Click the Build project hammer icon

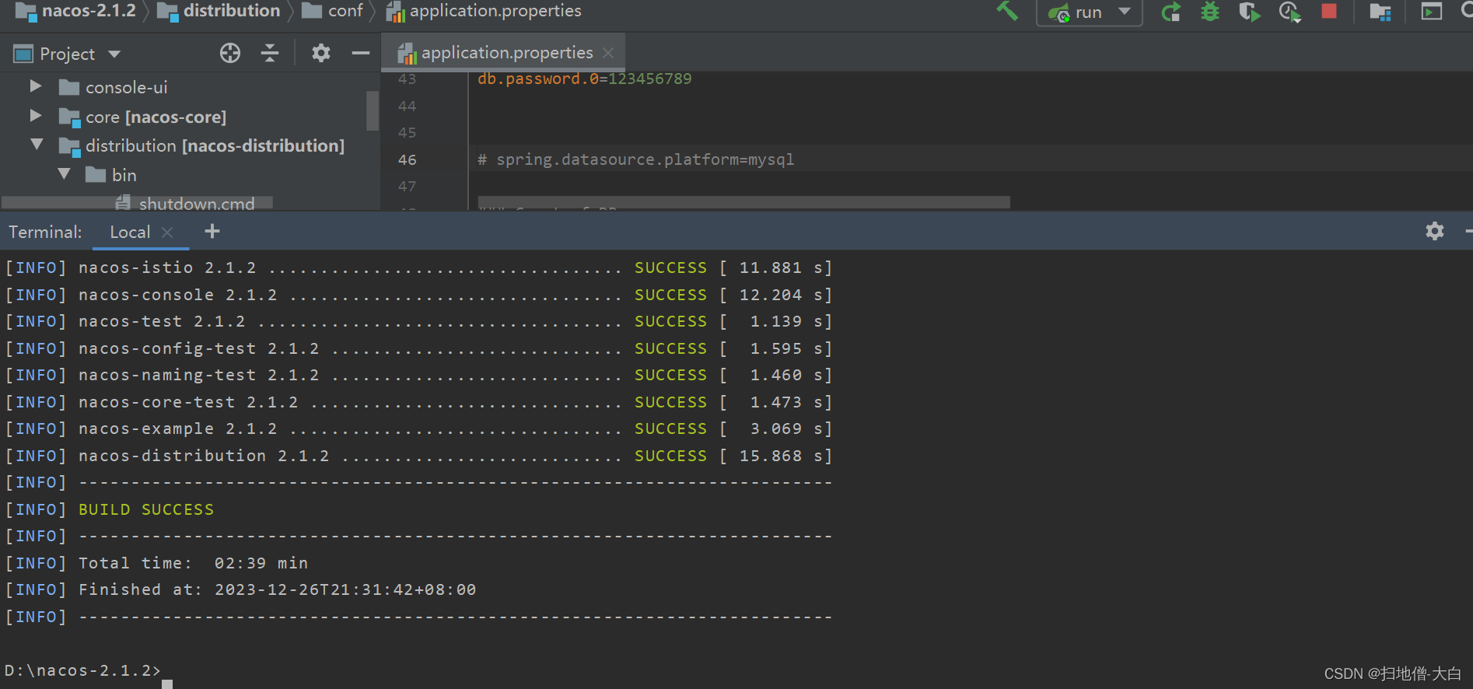[1007, 11]
